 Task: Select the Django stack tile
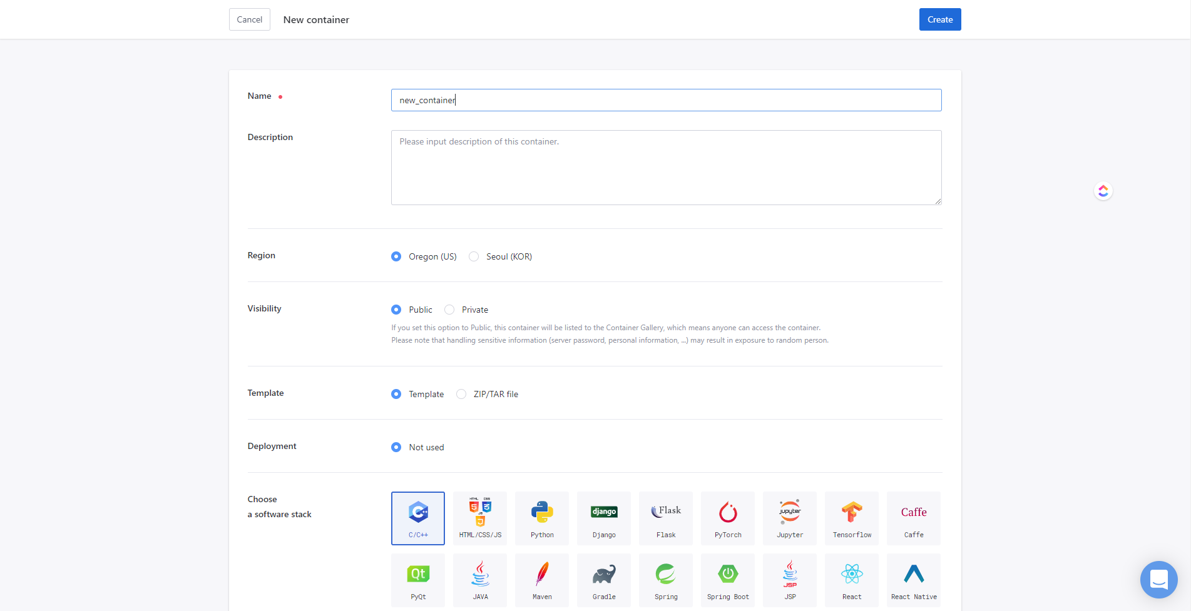(x=604, y=518)
